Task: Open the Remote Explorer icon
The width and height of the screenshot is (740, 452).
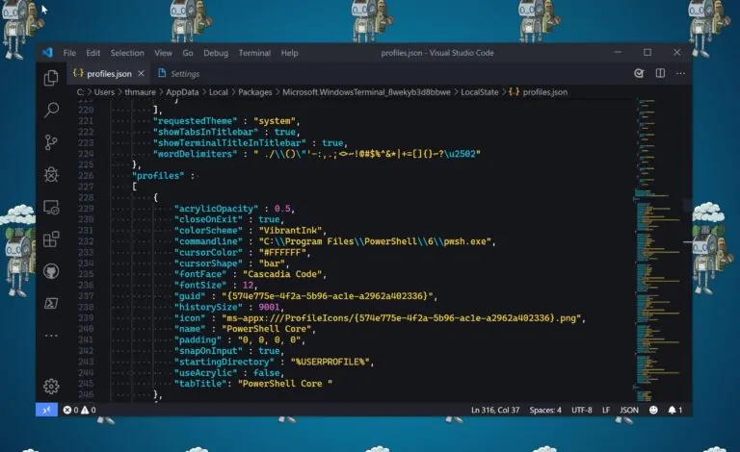Action: point(51,207)
